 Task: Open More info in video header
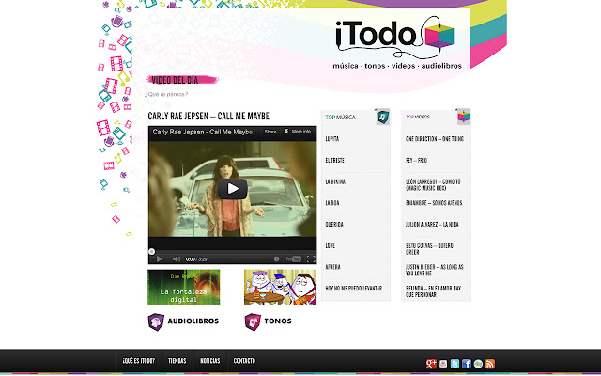pyautogui.click(x=298, y=132)
